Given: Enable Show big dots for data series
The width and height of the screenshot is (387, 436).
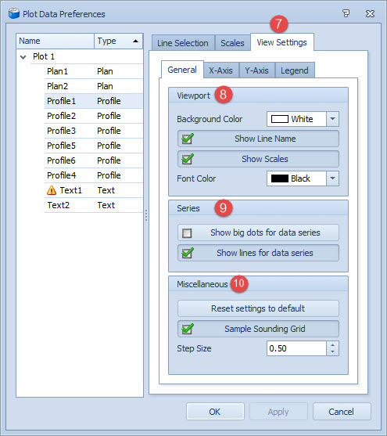Looking at the screenshot, I should click(x=187, y=232).
